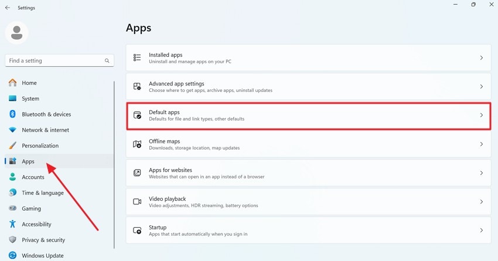The height and width of the screenshot is (261, 498).
Task: Restore down the Settings window
Action: tap(473, 5)
